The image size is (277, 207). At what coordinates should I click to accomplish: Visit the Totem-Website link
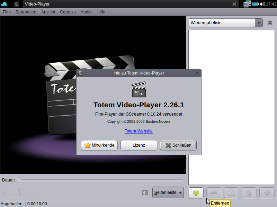click(x=138, y=131)
